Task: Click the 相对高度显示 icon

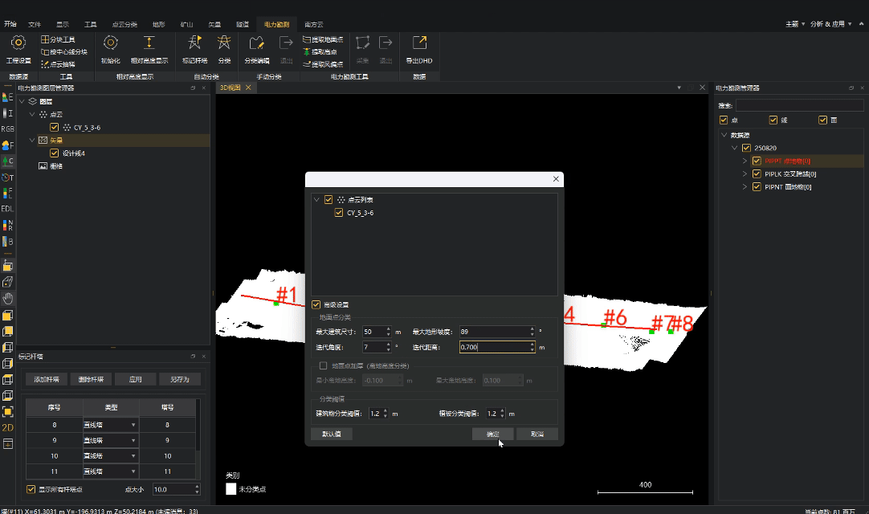Action: 149,43
